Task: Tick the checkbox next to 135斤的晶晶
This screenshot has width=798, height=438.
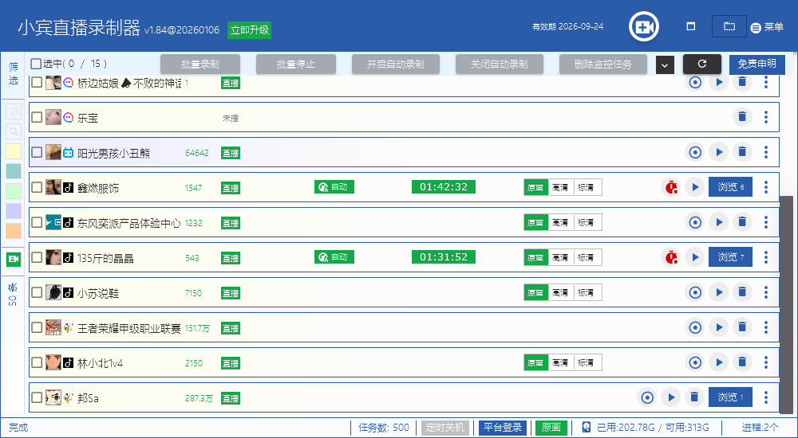Action: tap(37, 257)
